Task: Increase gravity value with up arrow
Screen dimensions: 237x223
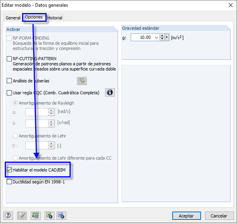Action: click(x=162, y=36)
